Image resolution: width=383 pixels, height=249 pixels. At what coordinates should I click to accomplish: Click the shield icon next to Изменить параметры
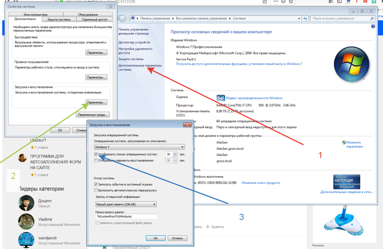tap(344, 142)
